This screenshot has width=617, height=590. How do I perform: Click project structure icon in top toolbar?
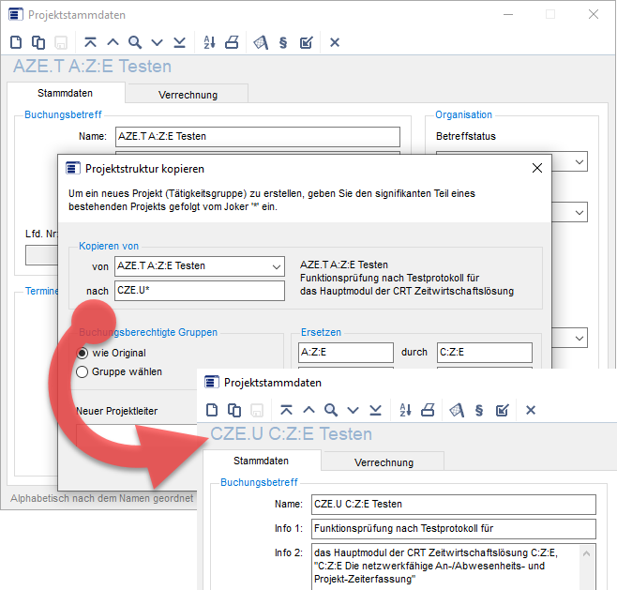pyautogui.click(x=261, y=42)
